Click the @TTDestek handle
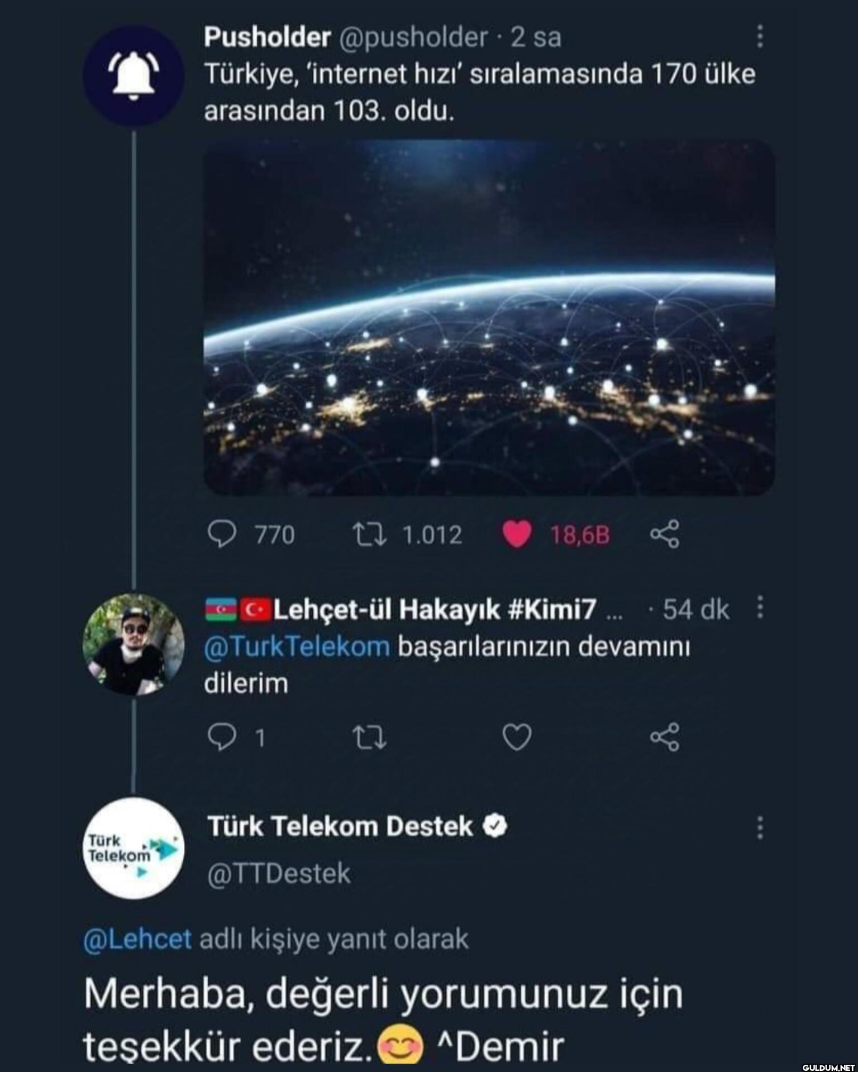The width and height of the screenshot is (858, 1072). pos(279,873)
